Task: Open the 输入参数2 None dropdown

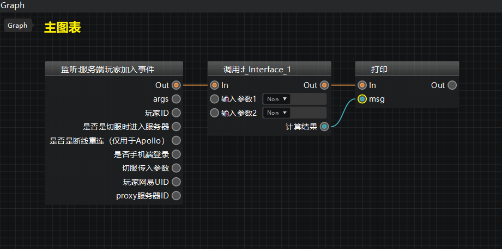Action: [x=276, y=113]
